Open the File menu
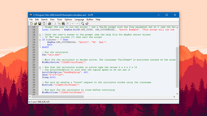207x116 pixels. click(31, 20)
